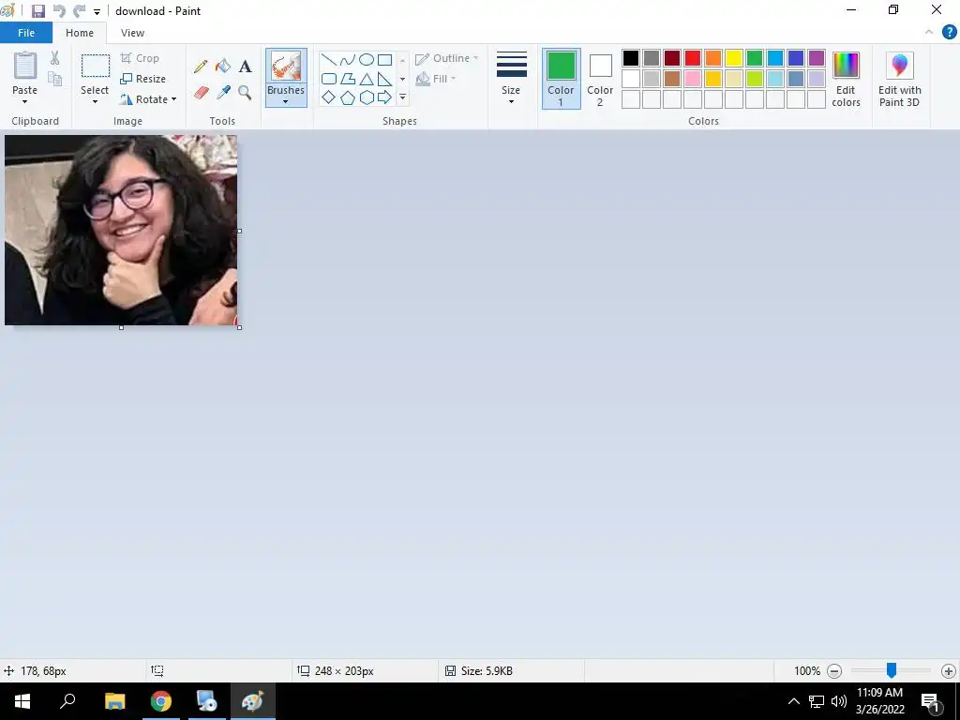The width and height of the screenshot is (960, 720).
Task: Click the Zoom out minus button
Action: (833, 671)
